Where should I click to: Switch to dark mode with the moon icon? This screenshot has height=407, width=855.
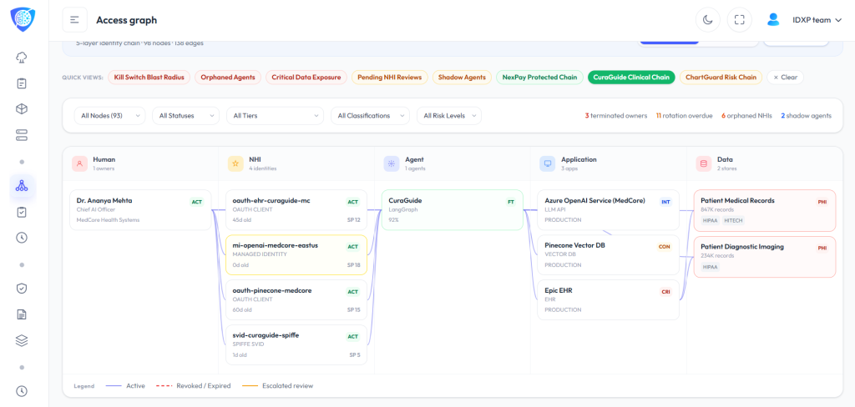(708, 20)
